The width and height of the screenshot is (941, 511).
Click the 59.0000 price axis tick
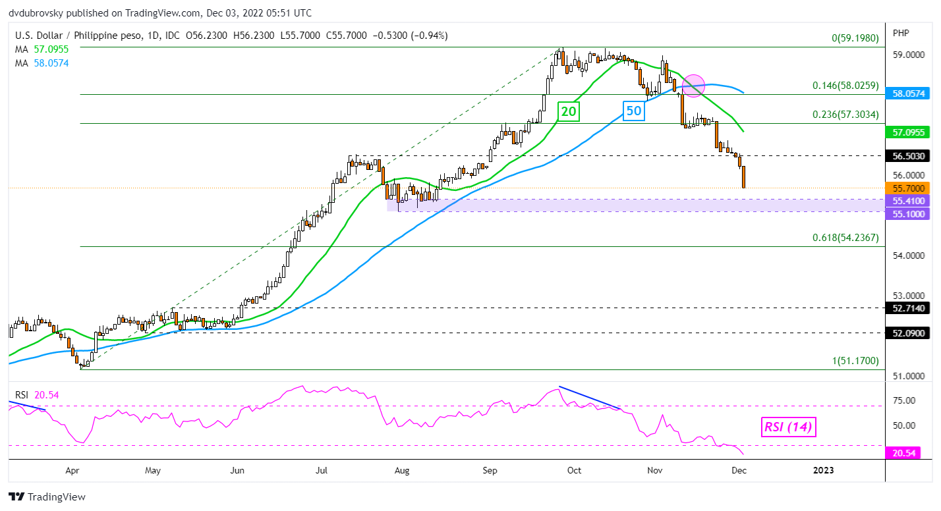click(909, 55)
